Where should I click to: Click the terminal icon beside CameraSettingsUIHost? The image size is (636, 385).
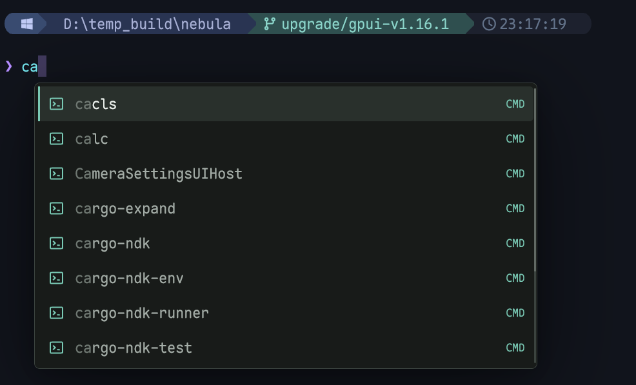pos(56,174)
